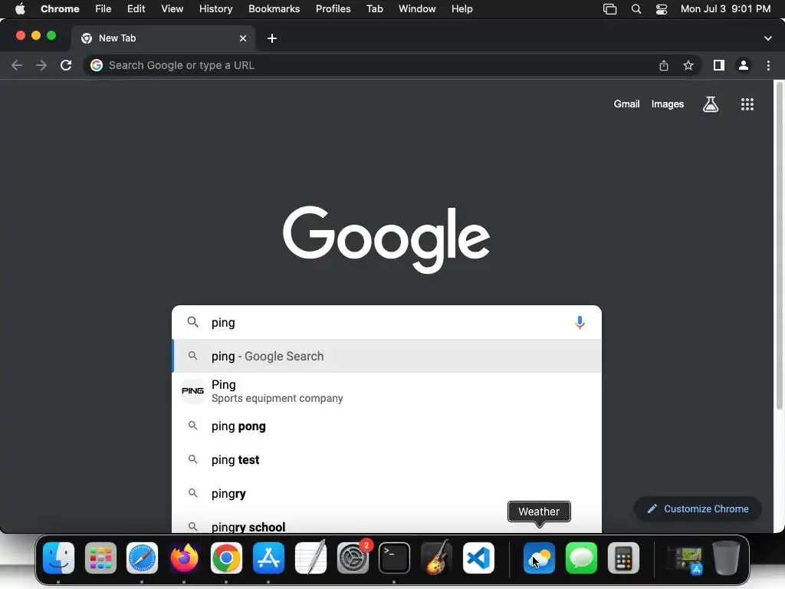The height and width of the screenshot is (589, 785).
Task: Open the Bookmarks menu
Action: click(274, 9)
